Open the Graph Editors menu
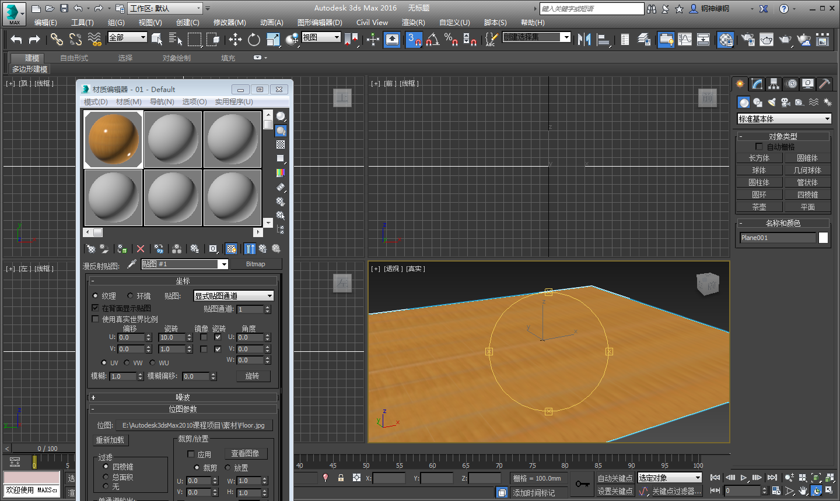The height and width of the screenshot is (501, 840). (320, 22)
